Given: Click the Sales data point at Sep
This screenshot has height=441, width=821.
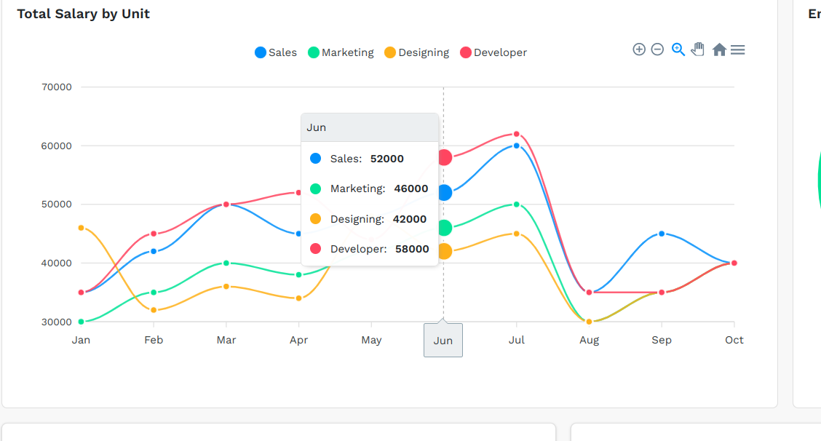Looking at the screenshot, I should (x=662, y=234).
